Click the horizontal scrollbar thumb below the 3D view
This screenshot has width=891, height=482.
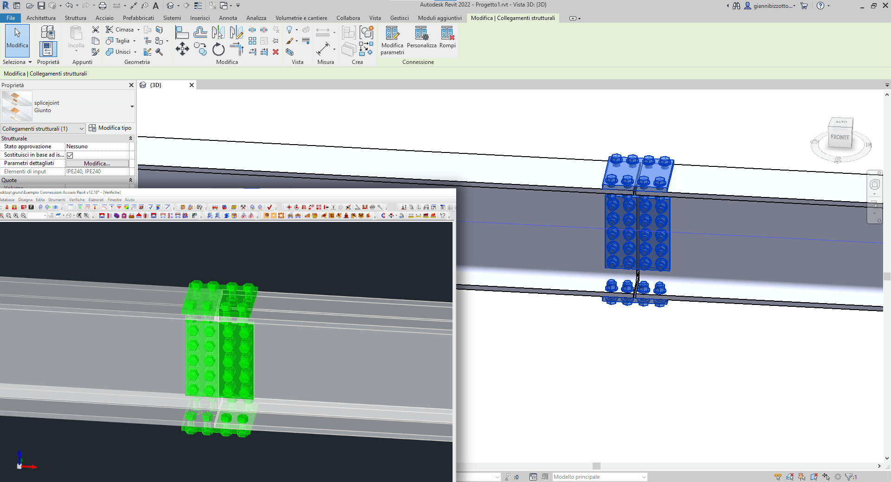pos(596,466)
